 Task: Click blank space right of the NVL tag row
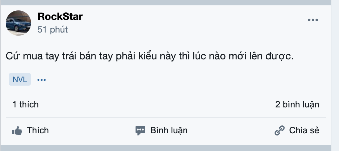pos(190,80)
